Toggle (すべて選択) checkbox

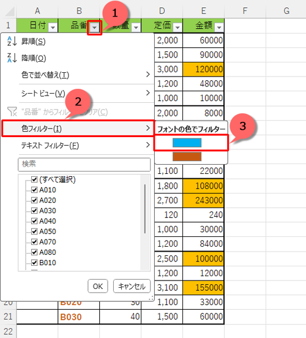point(34,179)
